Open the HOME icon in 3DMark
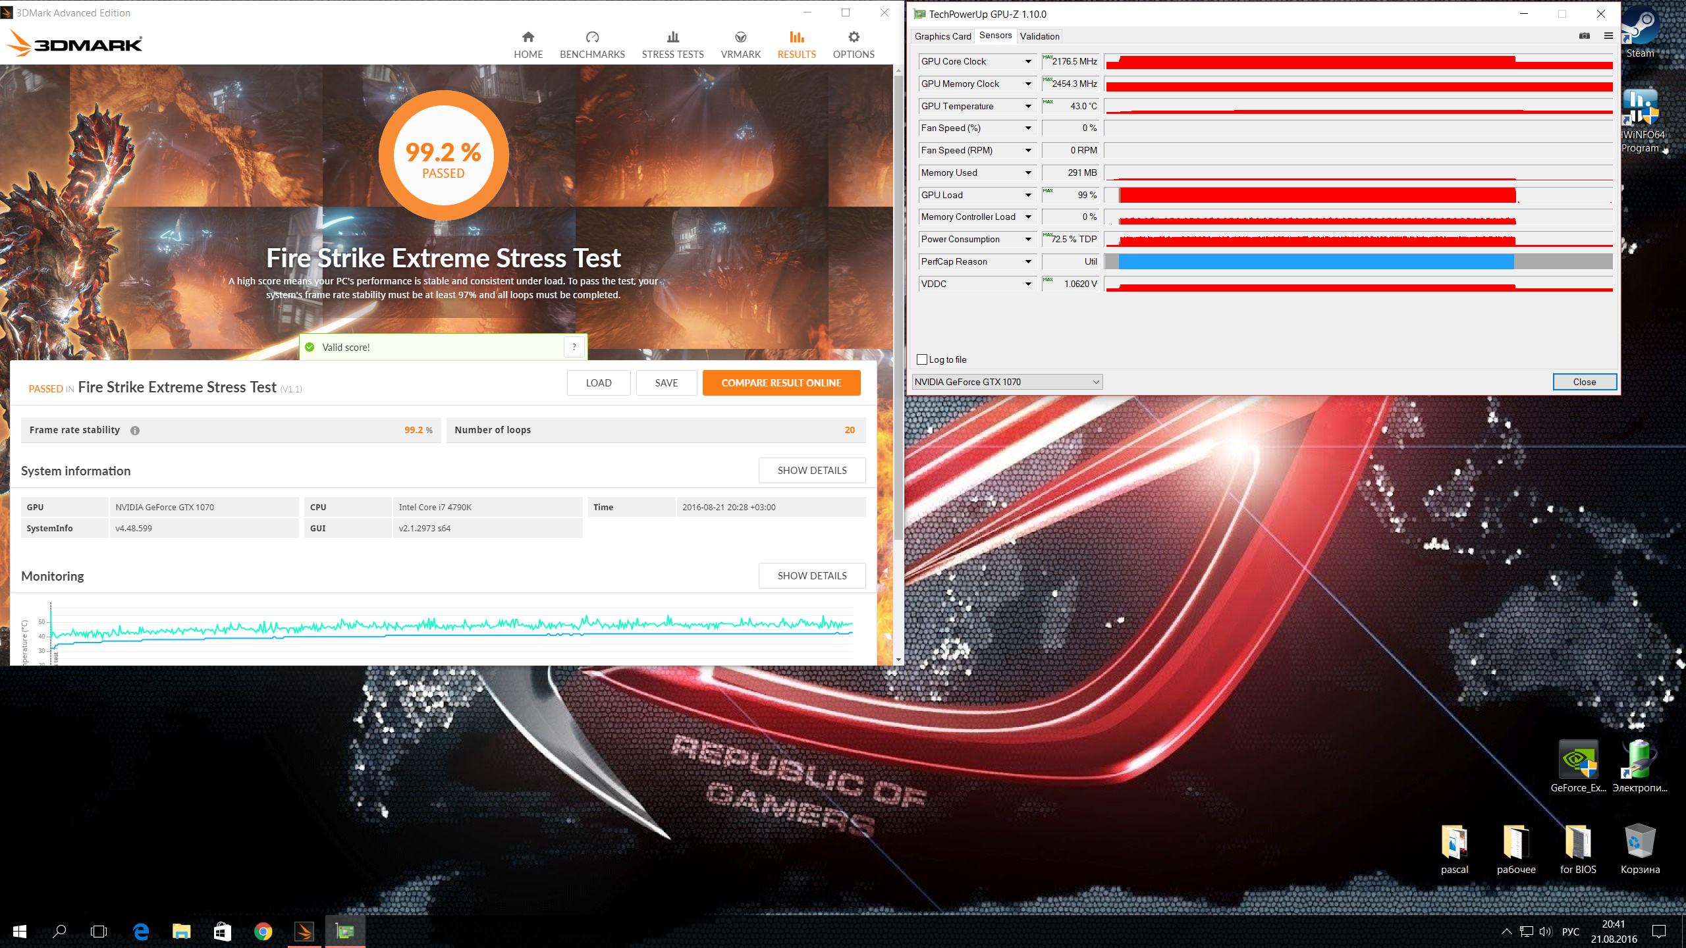Viewport: 1686px width, 948px height. (528, 37)
